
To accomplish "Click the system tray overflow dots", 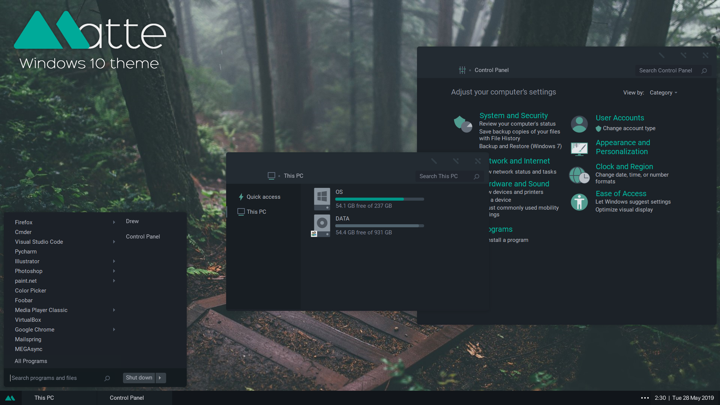I will click(x=645, y=398).
